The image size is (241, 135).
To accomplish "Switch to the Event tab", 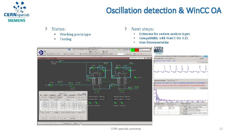I will 65,95.
